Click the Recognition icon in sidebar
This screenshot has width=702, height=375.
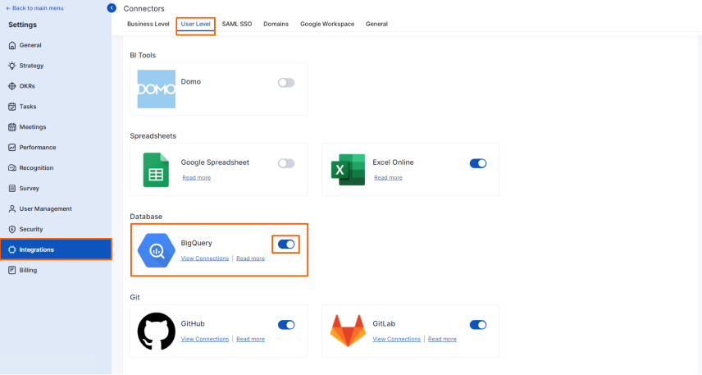pos(12,168)
